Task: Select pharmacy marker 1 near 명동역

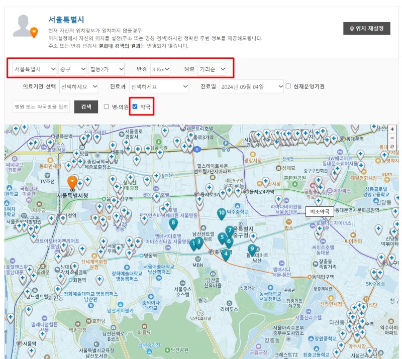Action: point(193,244)
